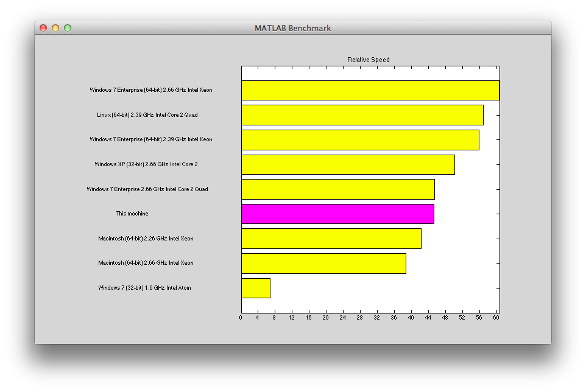Click x-axis tick label 56
Viewport: 586px width, 392px height.
point(479,318)
